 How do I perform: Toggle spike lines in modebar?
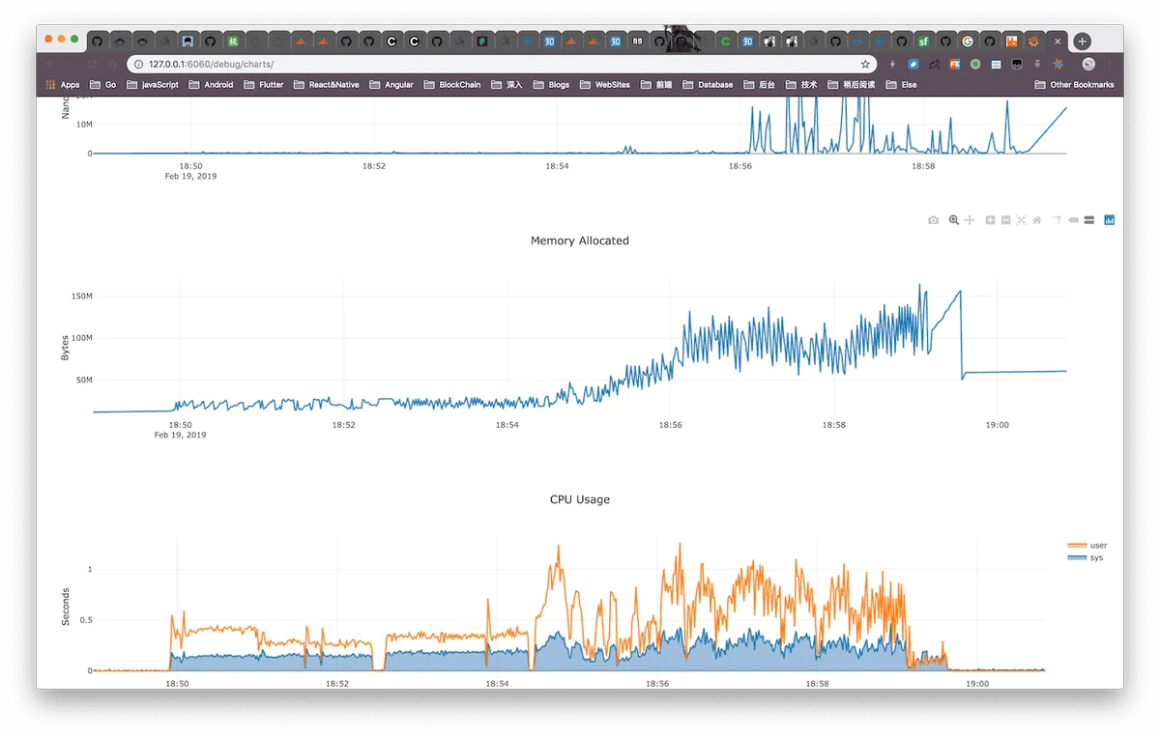point(1058,220)
